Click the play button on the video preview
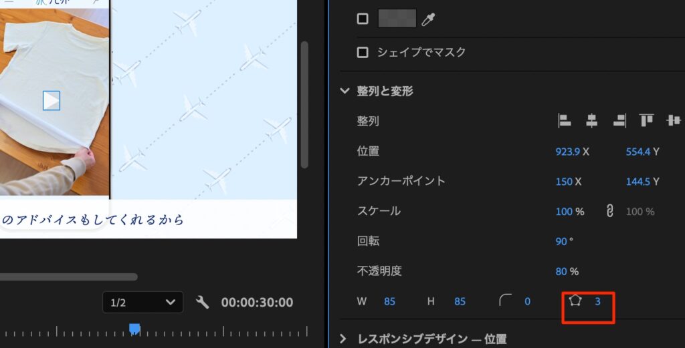The height and width of the screenshot is (348, 685). point(52,100)
